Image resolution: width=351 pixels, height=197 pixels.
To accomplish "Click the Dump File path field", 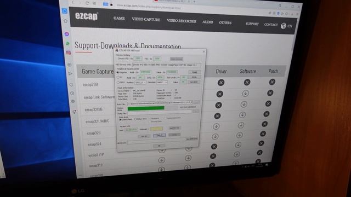I will 160,113.
